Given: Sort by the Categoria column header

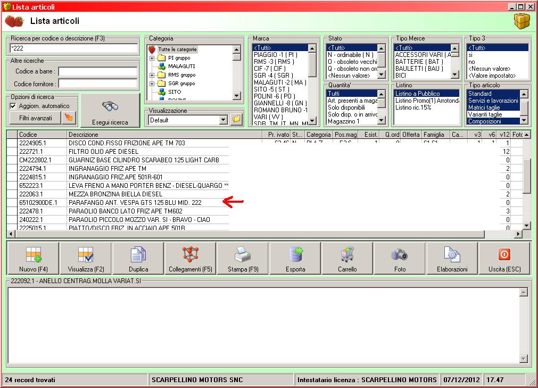Looking at the screenshot, I should pos(318,135).
